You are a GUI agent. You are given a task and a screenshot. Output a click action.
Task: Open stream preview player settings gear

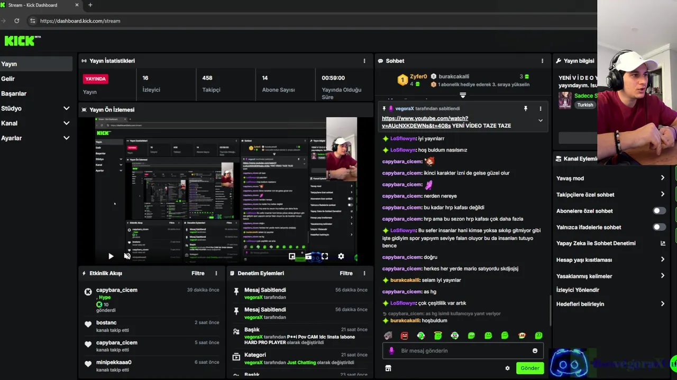pyautogui.click(x=341, y=256)
